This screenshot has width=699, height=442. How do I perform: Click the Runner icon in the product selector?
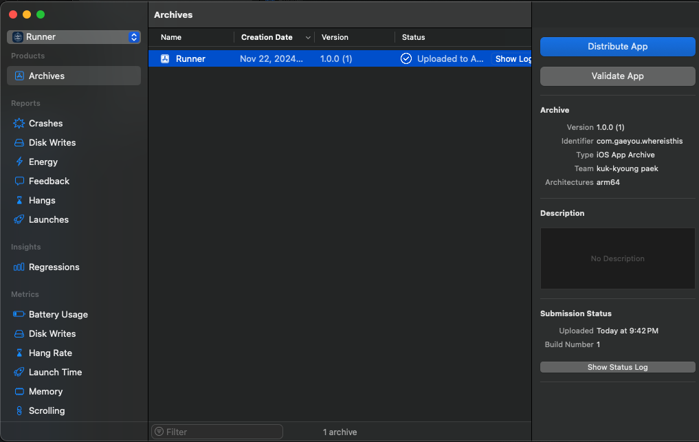pos(18,37)
